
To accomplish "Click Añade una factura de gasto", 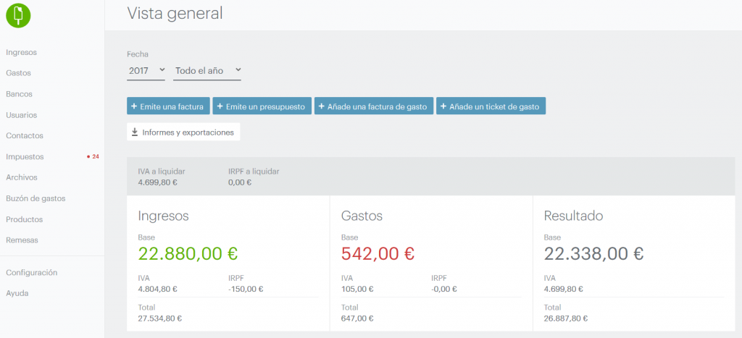I will click(x=374, y=106).
